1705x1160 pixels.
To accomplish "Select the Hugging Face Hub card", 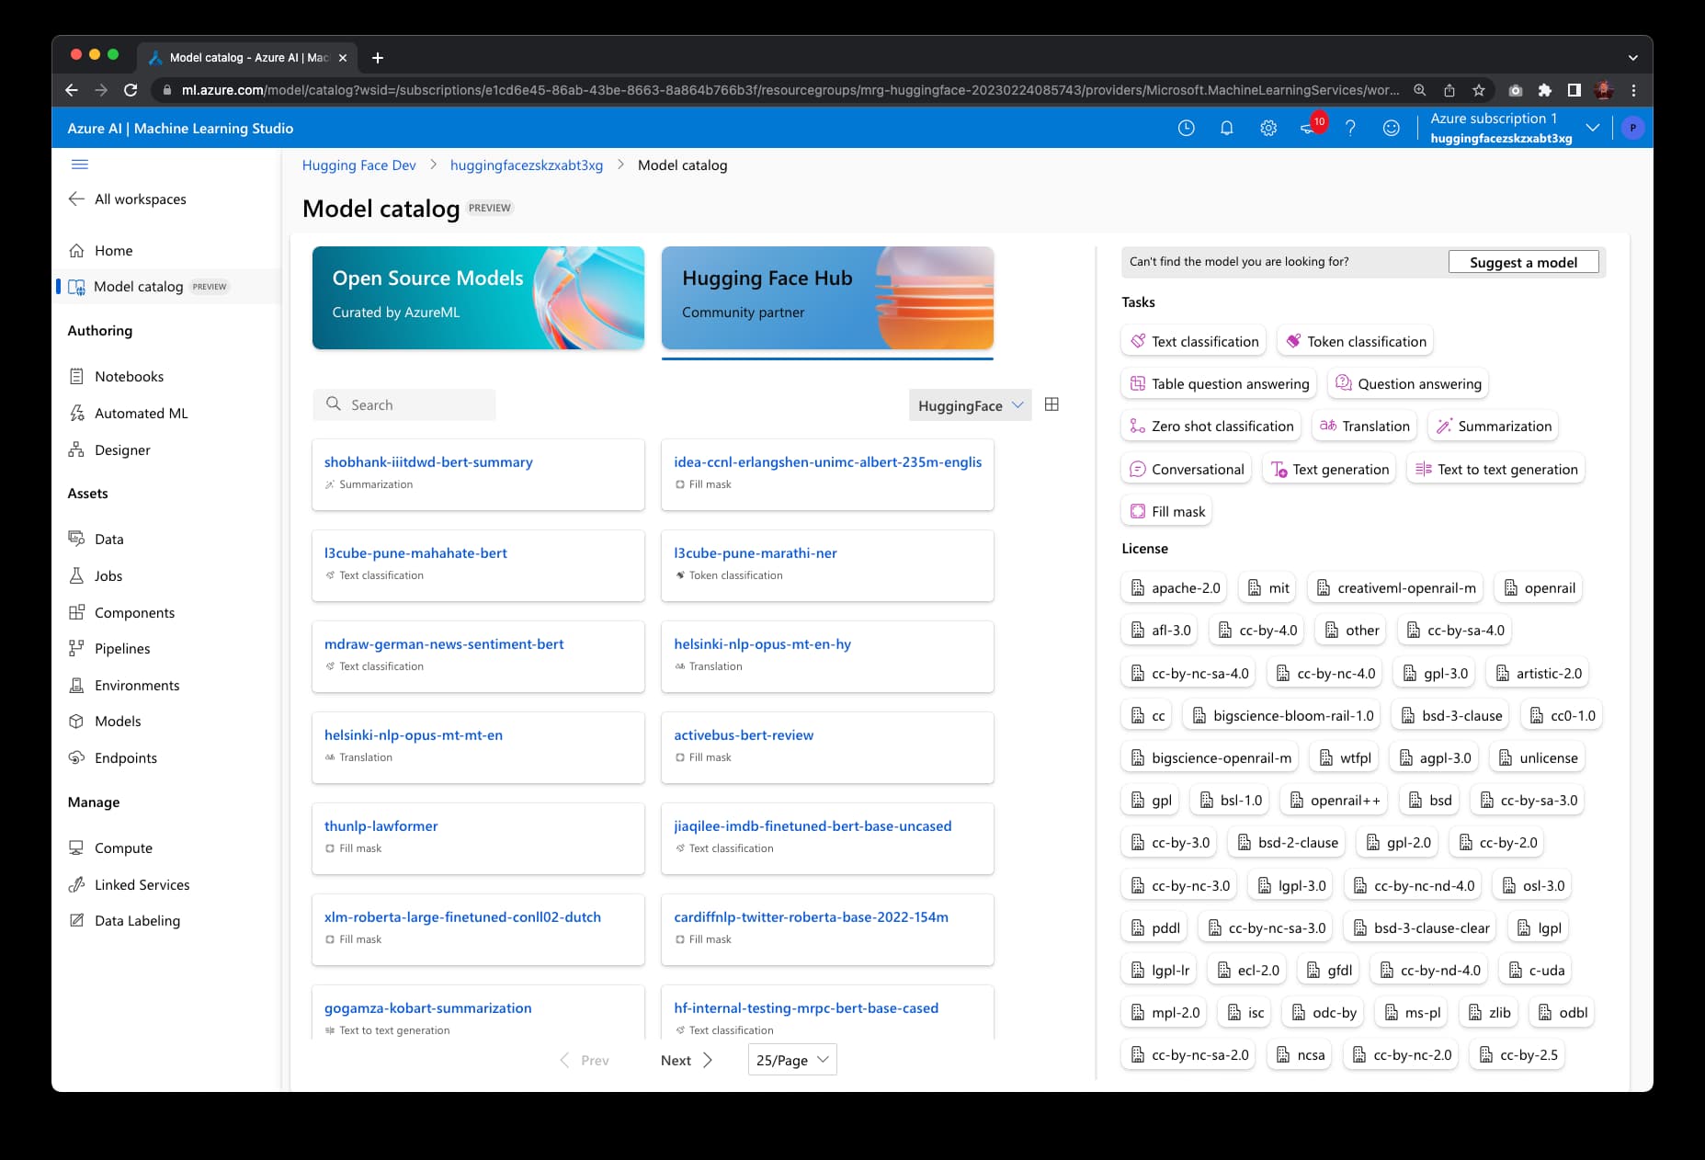I will click(x=827, y=298).
